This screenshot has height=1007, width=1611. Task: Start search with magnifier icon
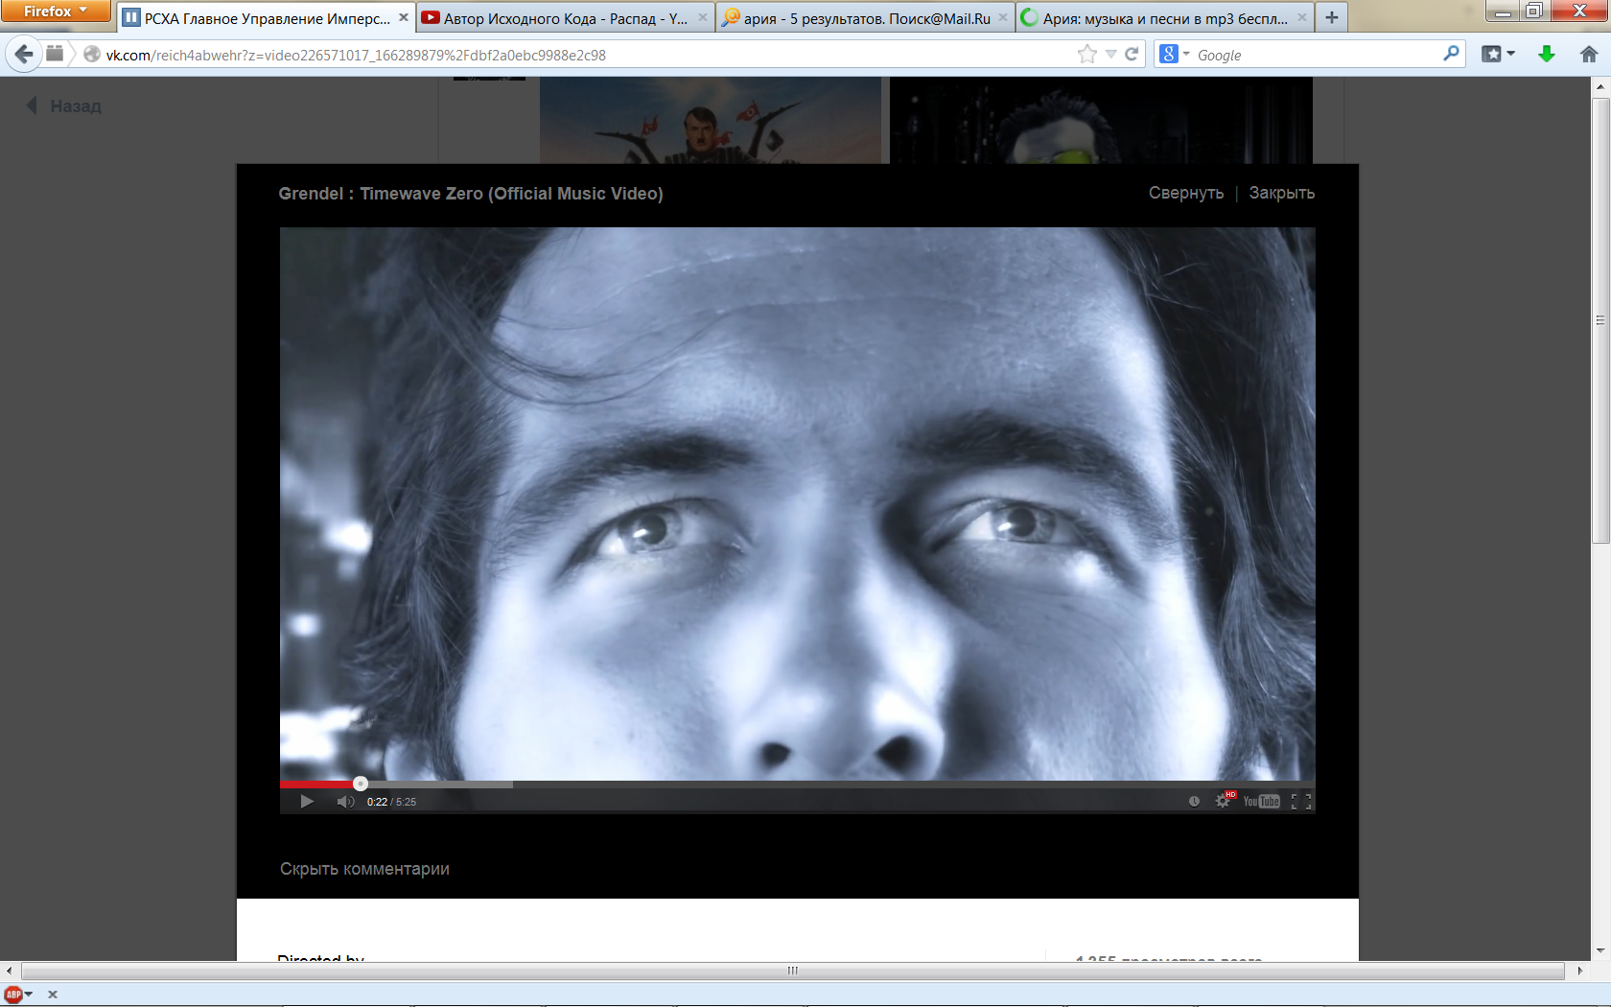click(x=1451, y=54)
